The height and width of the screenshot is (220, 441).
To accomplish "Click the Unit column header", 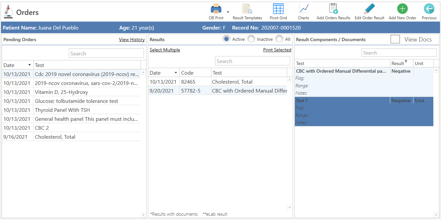I will [423, 63].
